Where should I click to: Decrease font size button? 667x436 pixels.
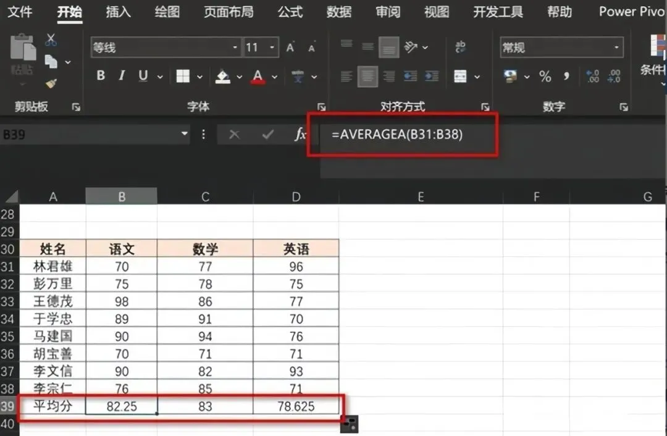coord(312,48)
